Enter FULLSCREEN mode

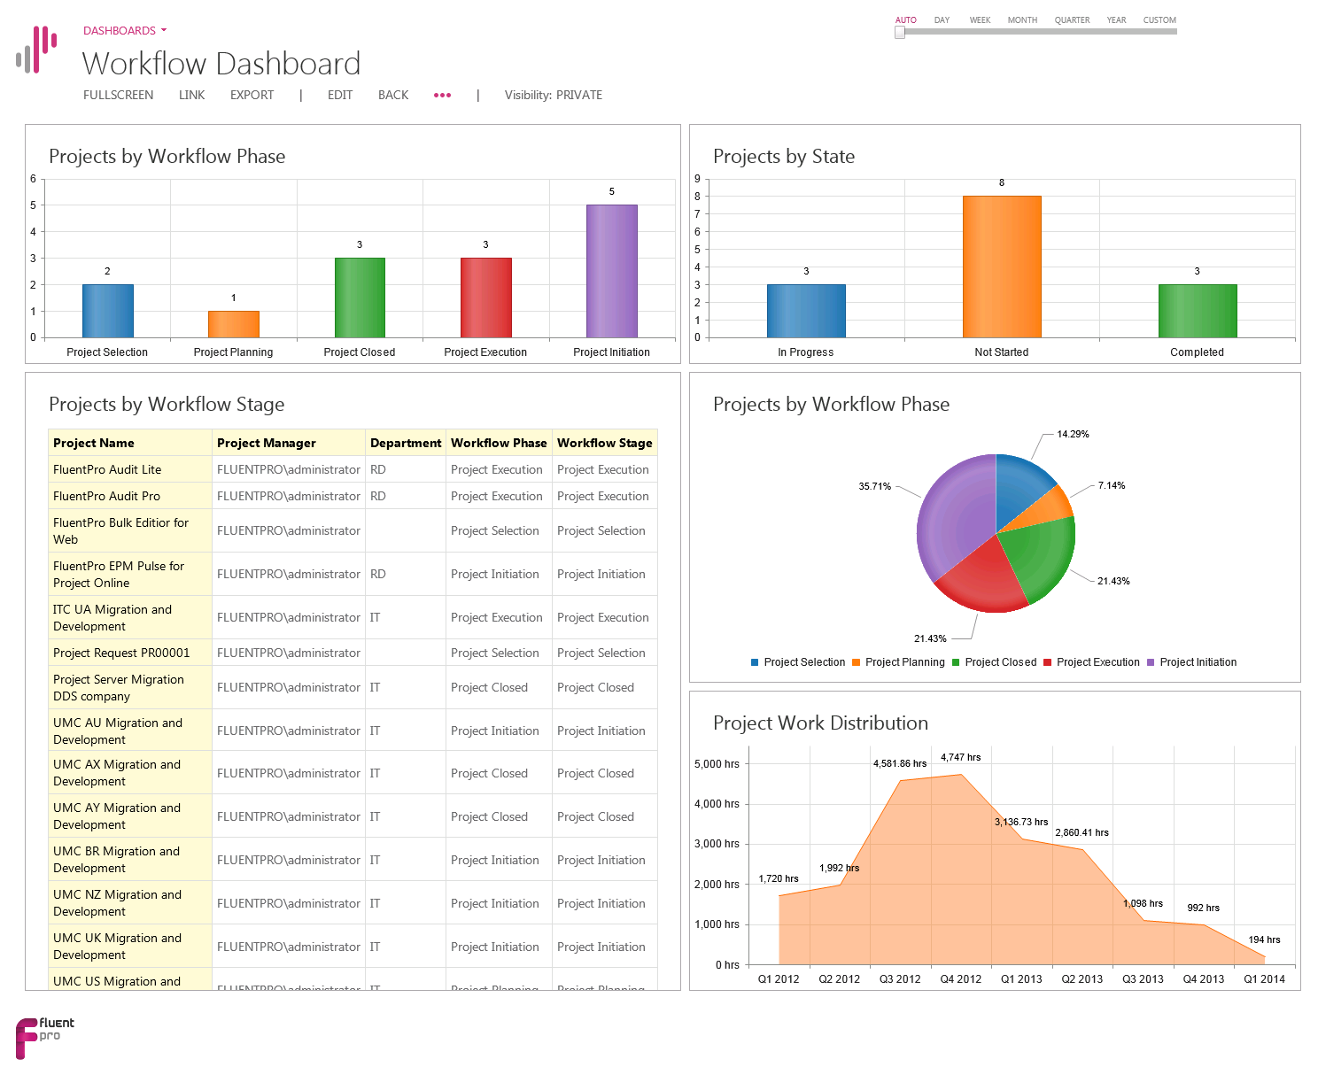click(x=118, y=95)
